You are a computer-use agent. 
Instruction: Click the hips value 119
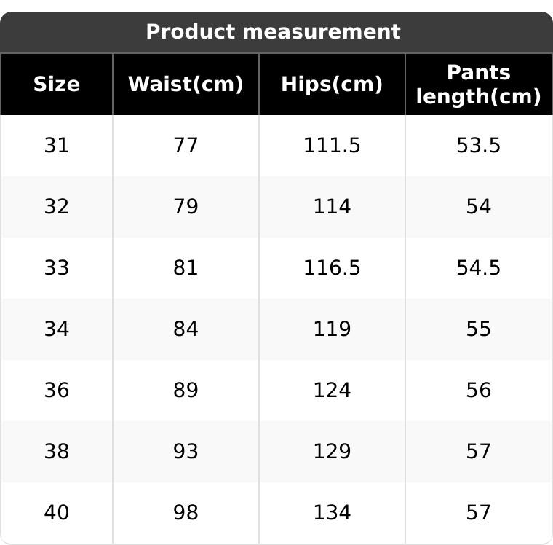pyautogui.click(x=332, y=329)
